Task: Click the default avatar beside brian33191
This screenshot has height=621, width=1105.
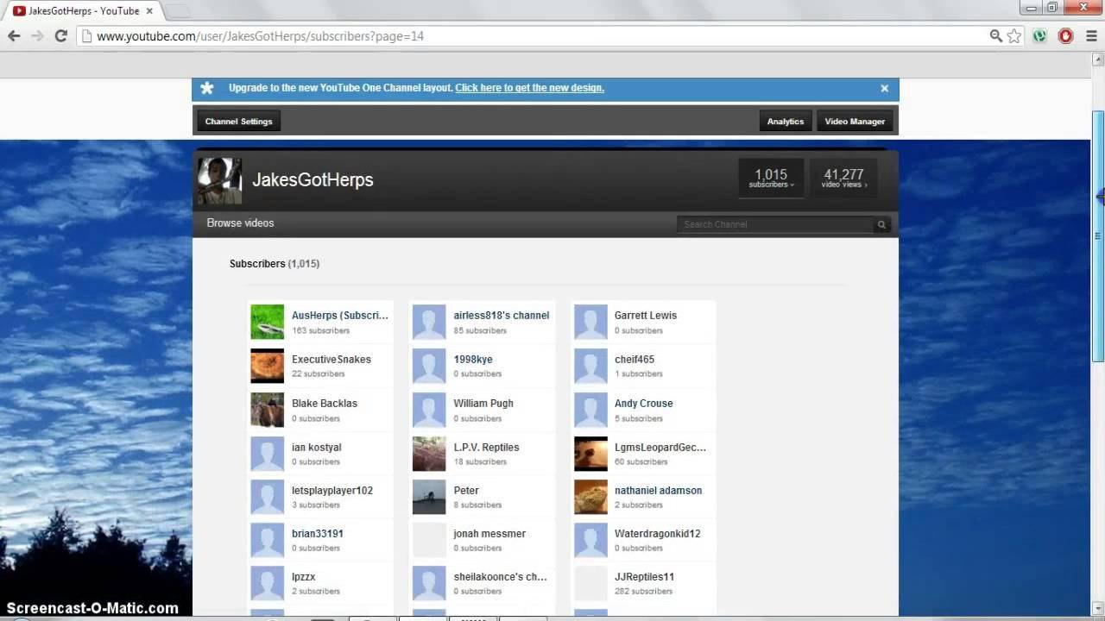Action: point(268,540)
